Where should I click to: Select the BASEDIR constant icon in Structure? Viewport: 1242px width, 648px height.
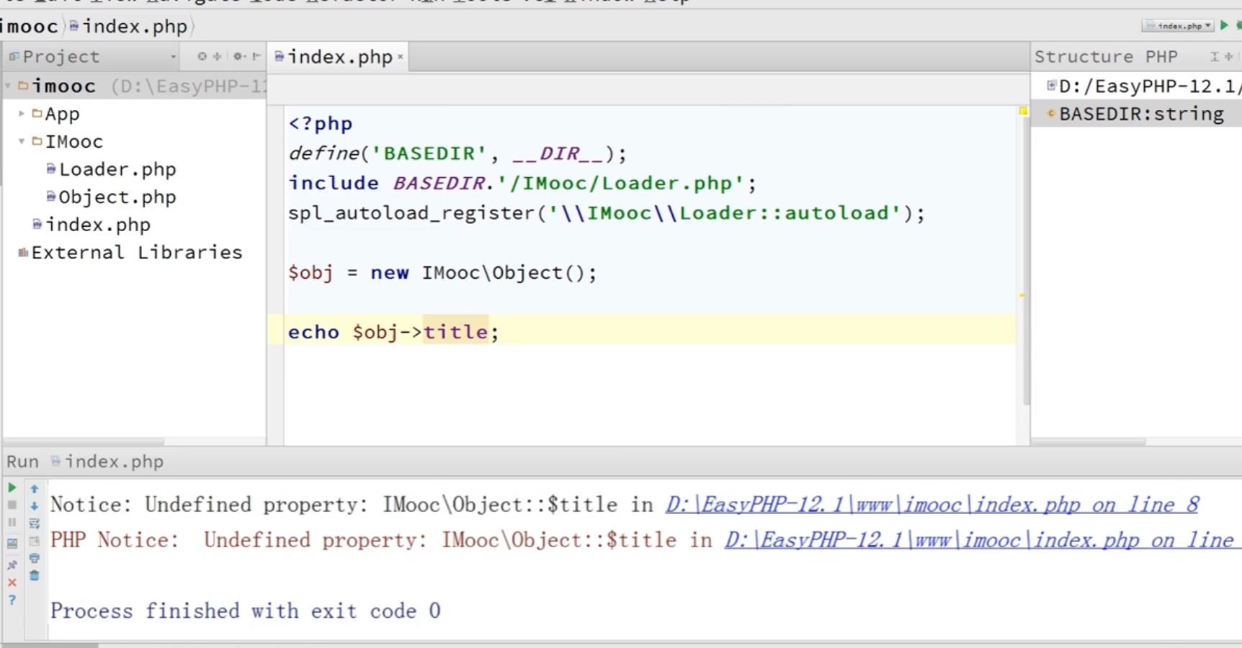(1051, 114)
